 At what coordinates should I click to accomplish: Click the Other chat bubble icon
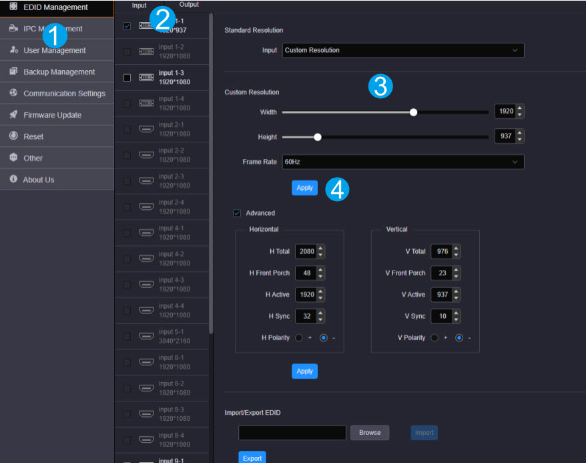point(13,158)
